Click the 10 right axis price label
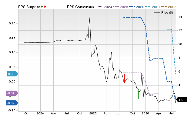 (180, 44)
